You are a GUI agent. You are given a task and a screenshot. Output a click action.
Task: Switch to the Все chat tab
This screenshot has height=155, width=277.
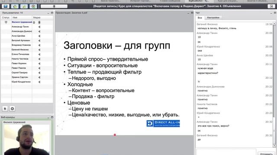click(x=200, y=18)
